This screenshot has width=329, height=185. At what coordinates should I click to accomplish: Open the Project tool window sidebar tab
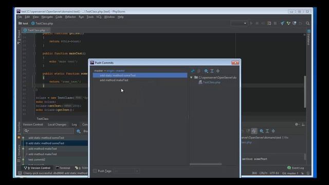coord(19,37)
